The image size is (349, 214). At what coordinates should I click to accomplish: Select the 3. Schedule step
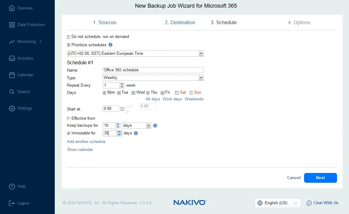[x=224, y=22]
